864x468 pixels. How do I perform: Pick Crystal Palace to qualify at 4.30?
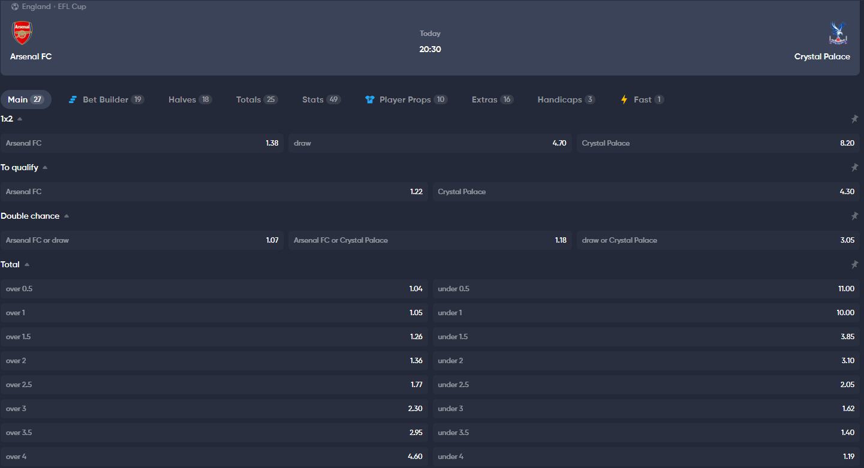pos(646,192)
